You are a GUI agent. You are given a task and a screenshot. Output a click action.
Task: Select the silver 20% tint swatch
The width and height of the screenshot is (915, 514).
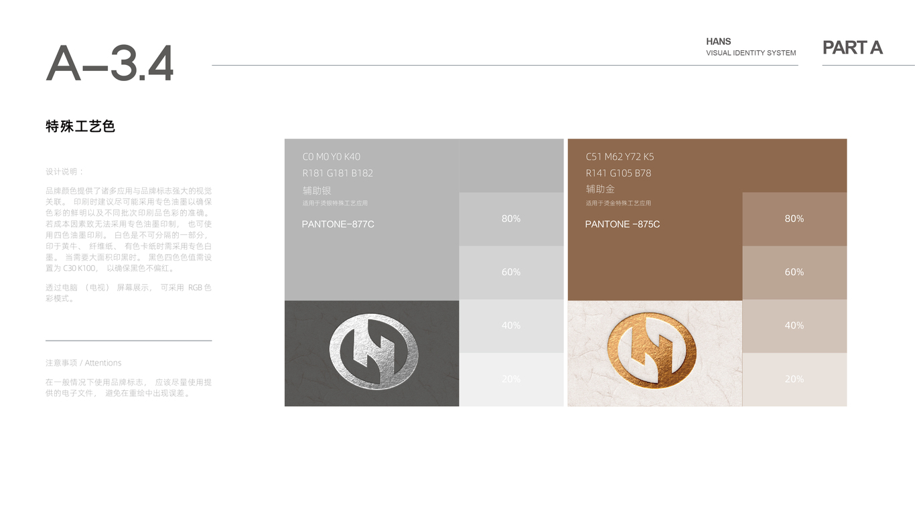click(511, 379)
